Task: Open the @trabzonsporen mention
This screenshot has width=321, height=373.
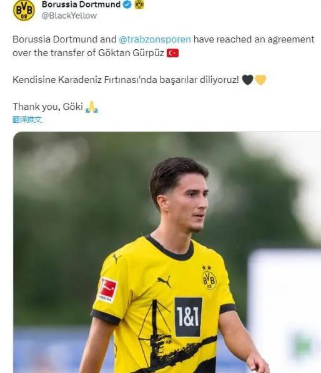Action: click(x=155, y=39)
